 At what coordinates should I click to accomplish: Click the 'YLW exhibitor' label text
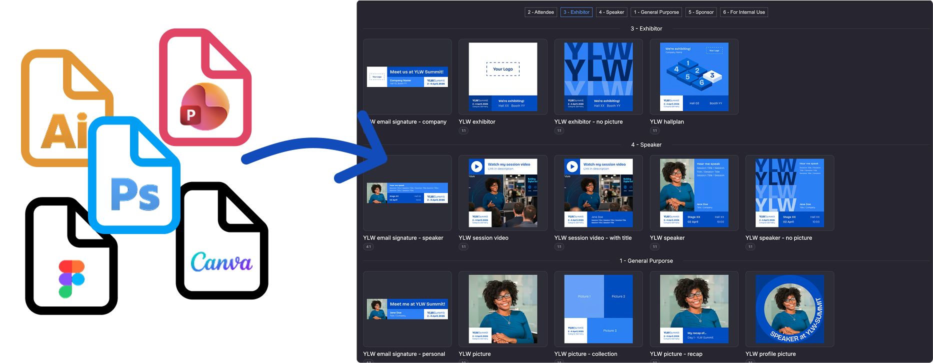click(477, 121)
